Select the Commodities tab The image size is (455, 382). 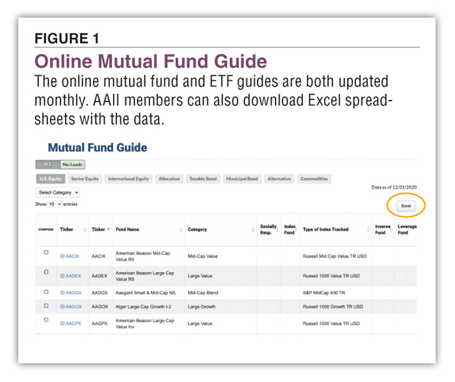314,179
